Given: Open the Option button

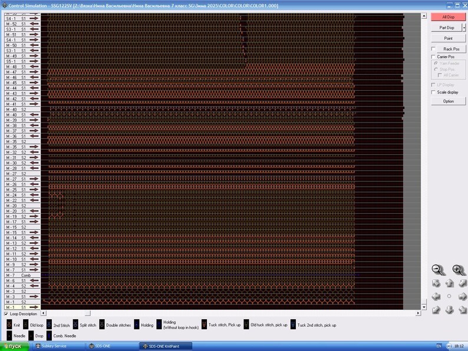Looking at the screenshot, I should click(x=449, y=101).
